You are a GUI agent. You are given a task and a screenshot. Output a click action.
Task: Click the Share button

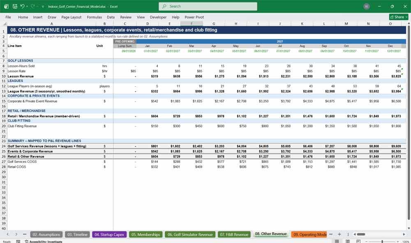coord(398,17)
